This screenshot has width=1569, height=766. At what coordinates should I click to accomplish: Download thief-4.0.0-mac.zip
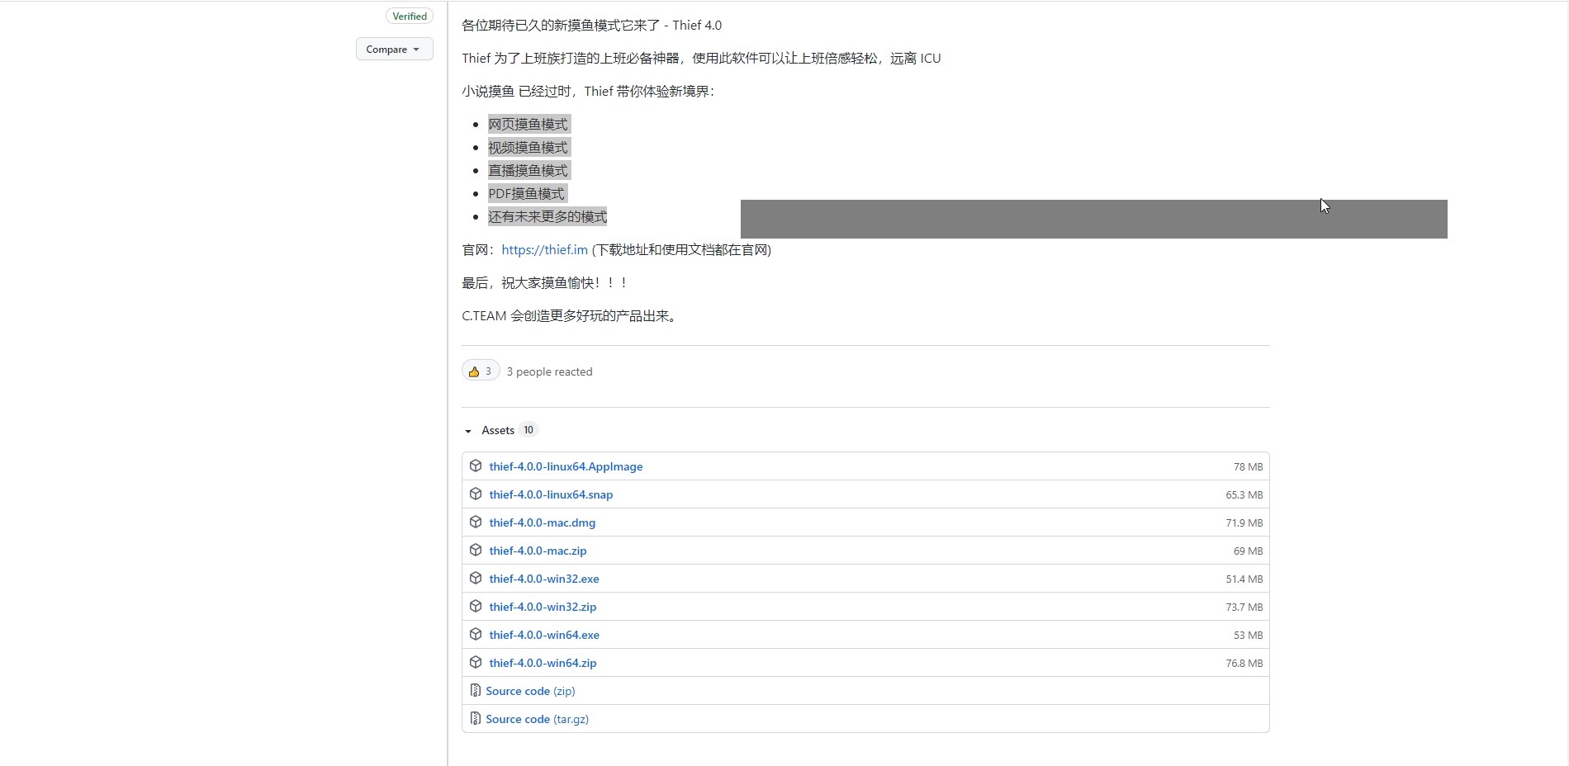click(x=538, y=551)
